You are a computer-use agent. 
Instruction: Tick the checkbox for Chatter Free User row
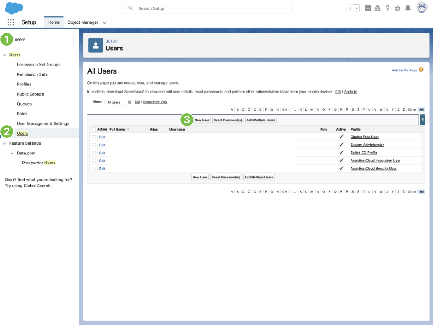point(94,137)
